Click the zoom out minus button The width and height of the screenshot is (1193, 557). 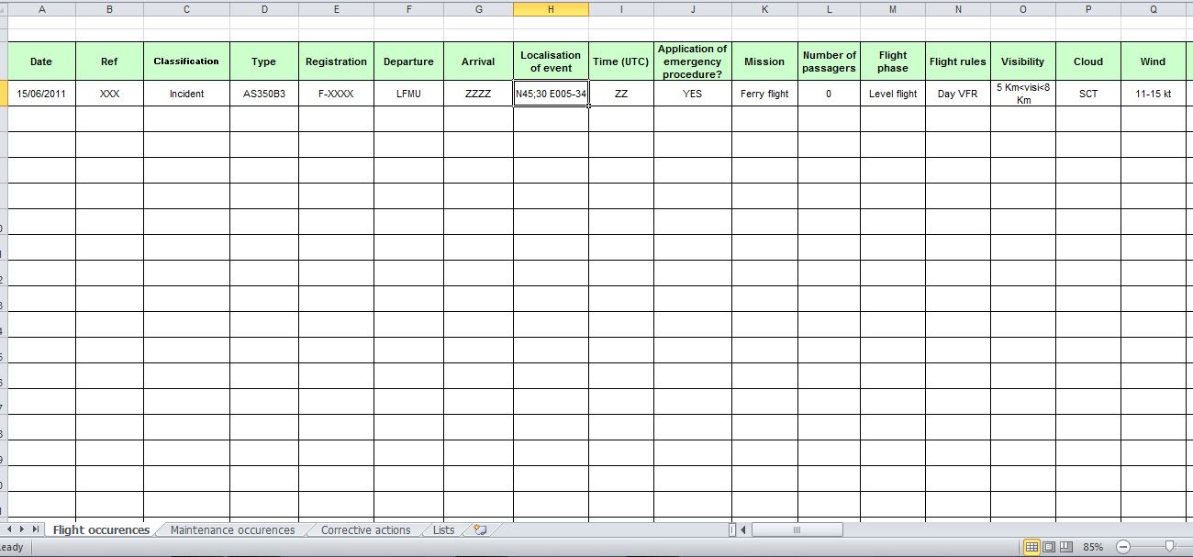(x=1122, y=547)
